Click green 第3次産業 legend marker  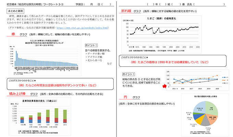point(50,127)
